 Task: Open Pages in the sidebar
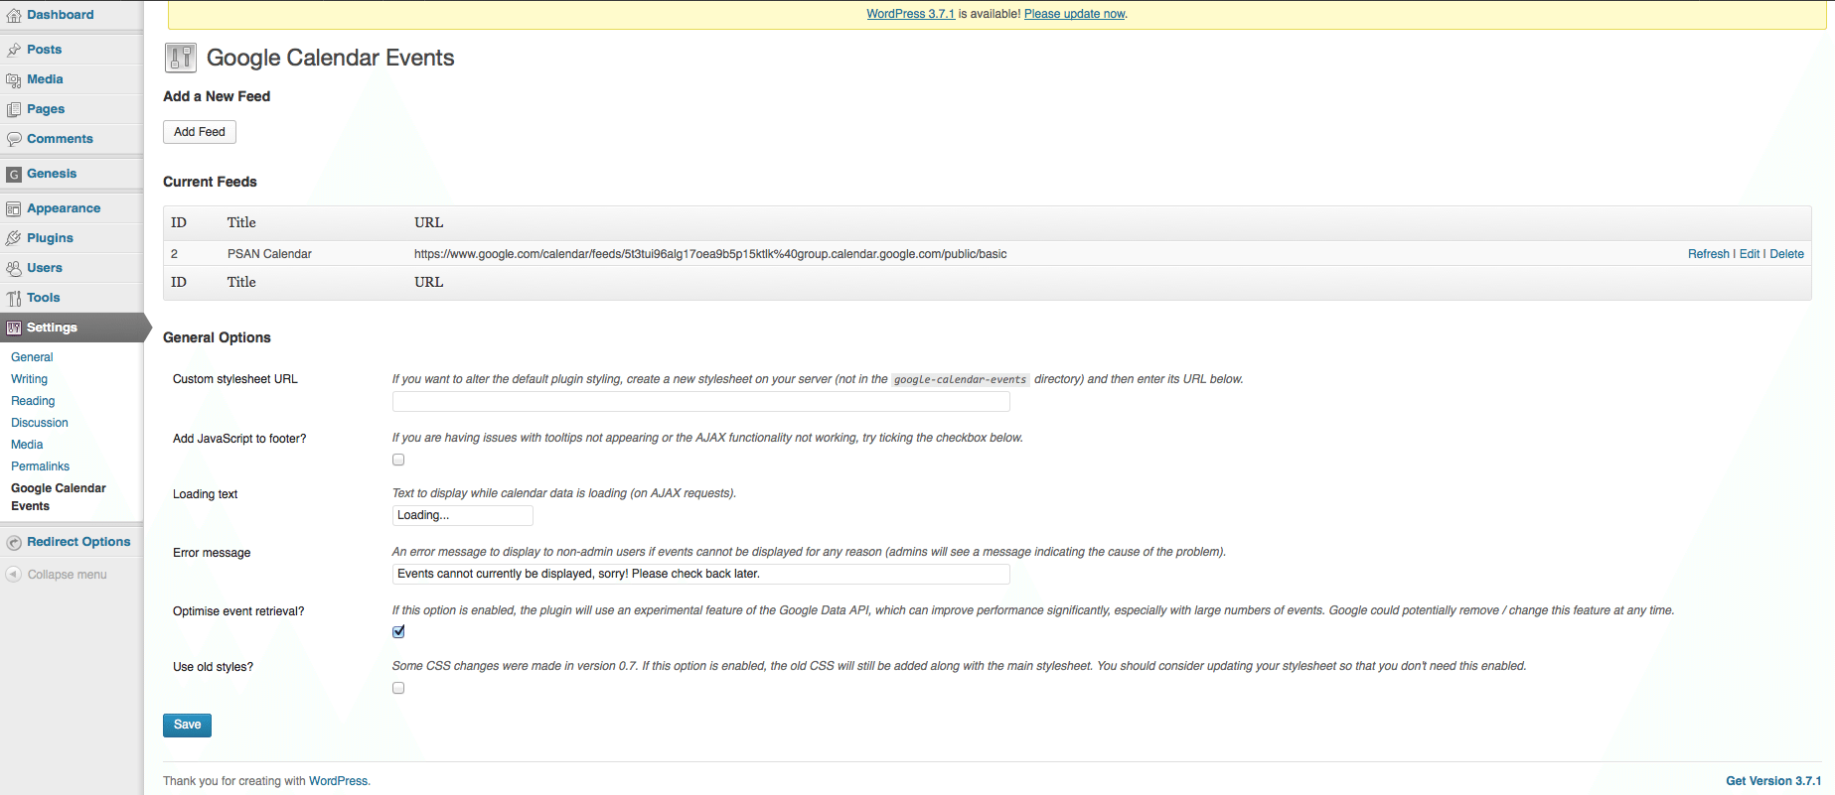(46, 109)
